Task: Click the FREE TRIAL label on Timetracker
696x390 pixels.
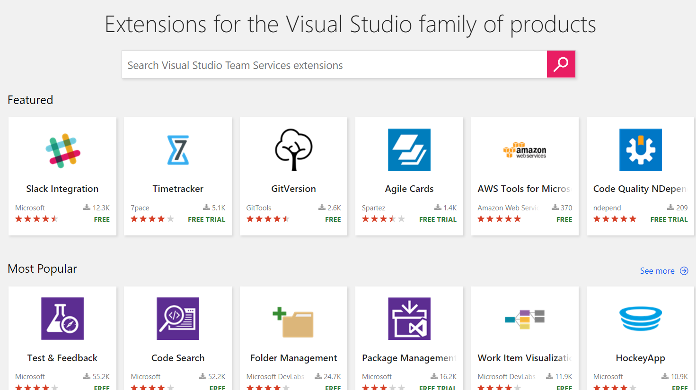Action: click(x=207, y=219)
